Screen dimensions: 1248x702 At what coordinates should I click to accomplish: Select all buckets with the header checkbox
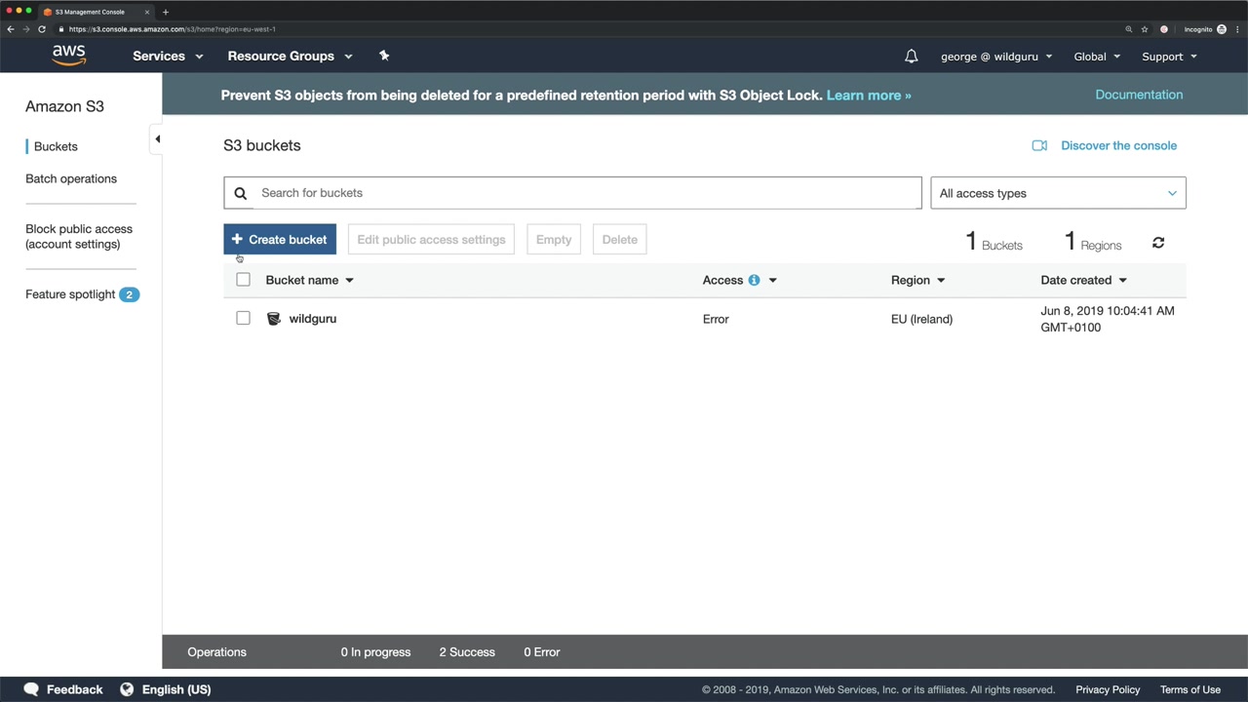coord(243,280)
